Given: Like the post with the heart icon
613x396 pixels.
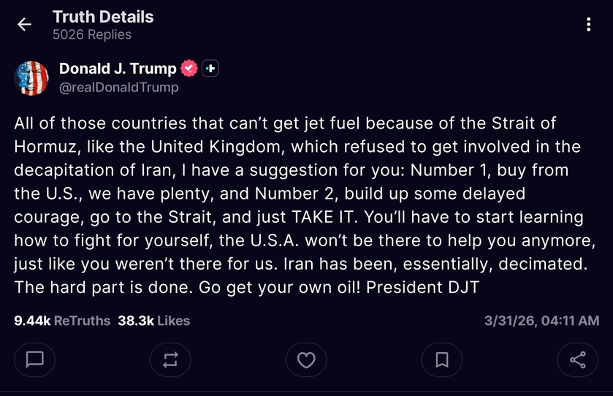Looking at the screenshot, I should pyautogui.click(x=306, y=359).
